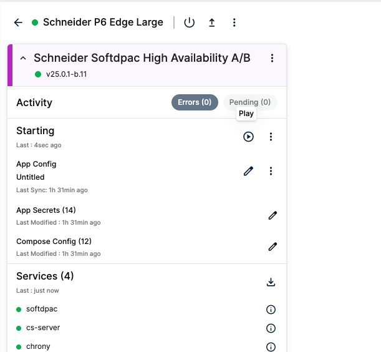The image size is (381, 352).
Task: Click the version label v25.0.1-b.11
Action: (66, 74)
